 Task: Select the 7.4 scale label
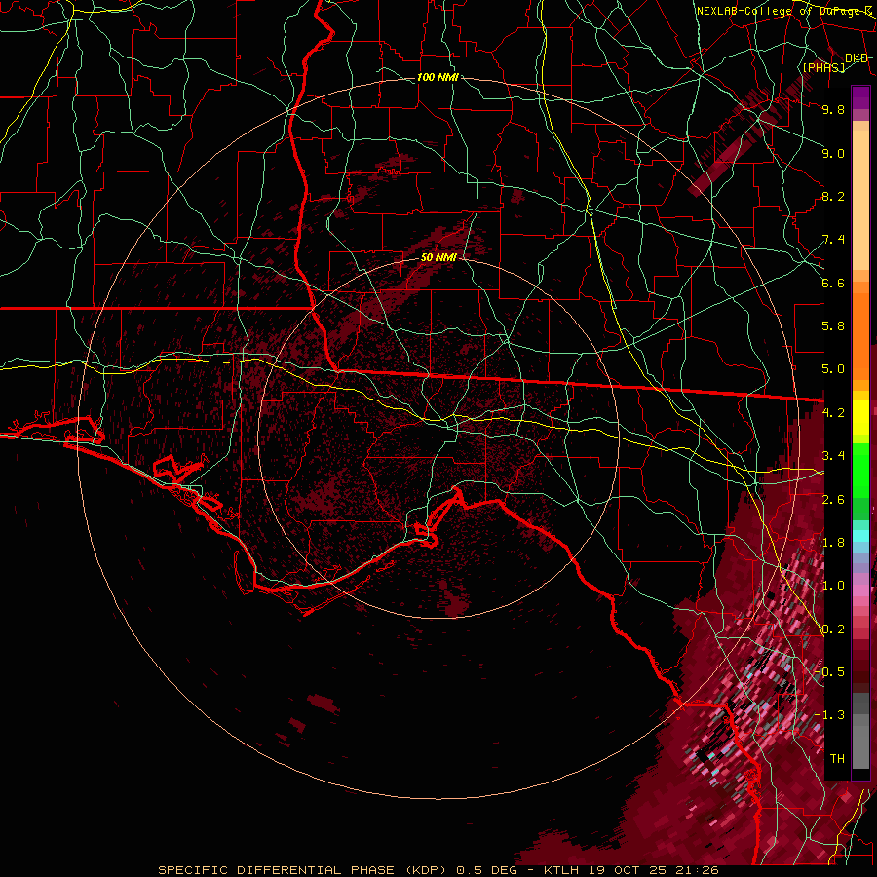(x=833, y=240)
